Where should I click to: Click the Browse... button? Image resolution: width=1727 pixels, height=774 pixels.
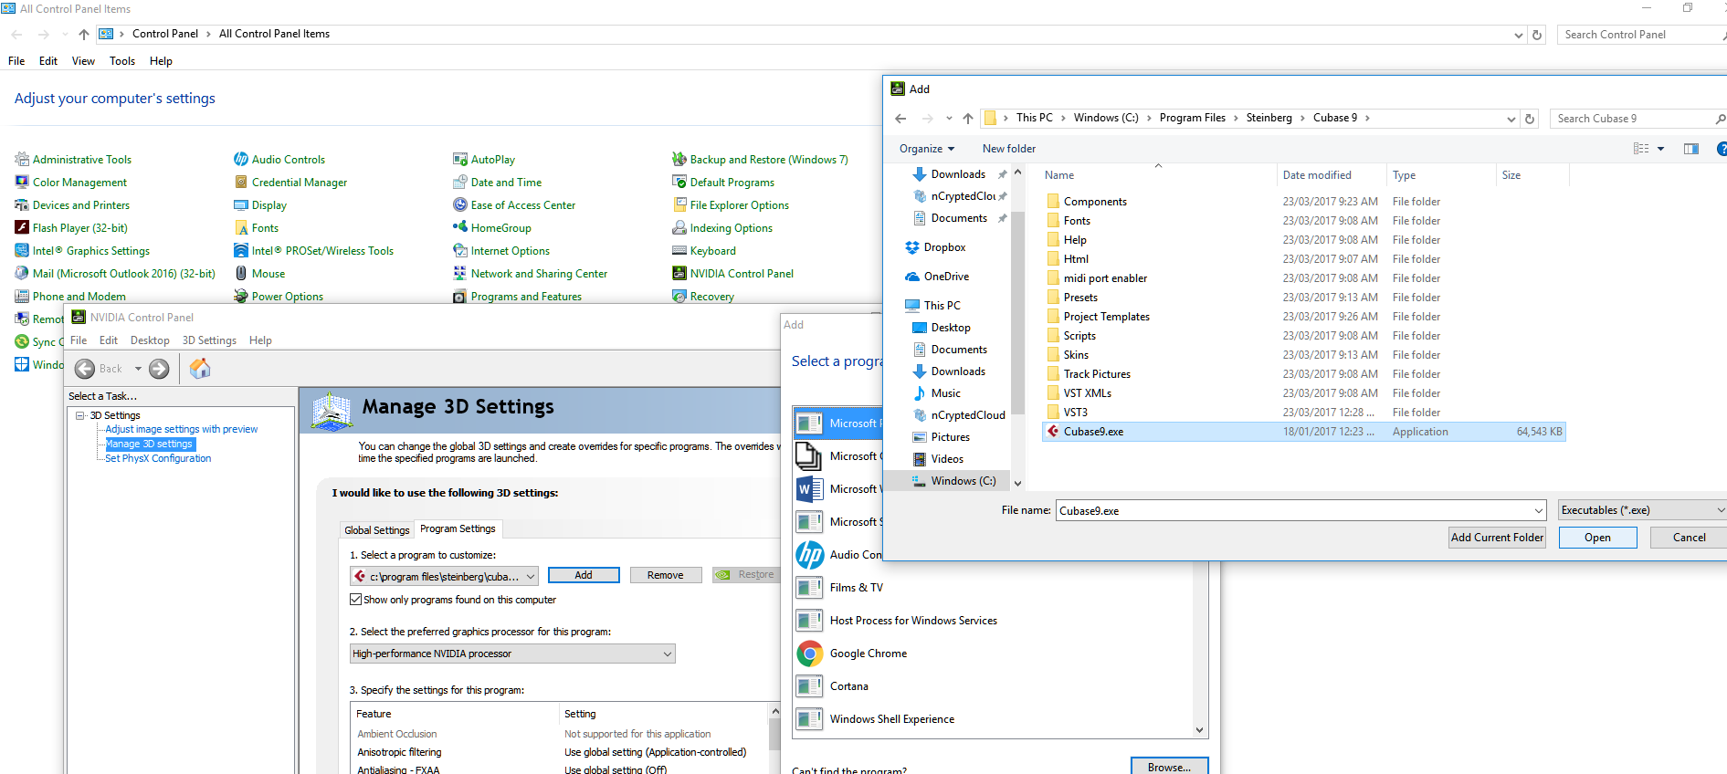pos(1169,767)
